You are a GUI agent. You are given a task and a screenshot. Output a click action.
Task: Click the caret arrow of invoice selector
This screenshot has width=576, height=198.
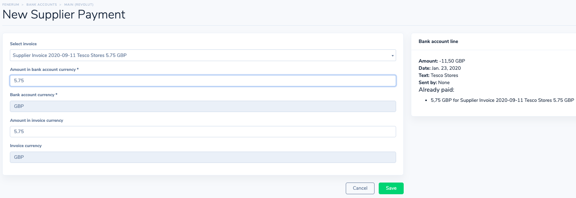tap(392, 56)
